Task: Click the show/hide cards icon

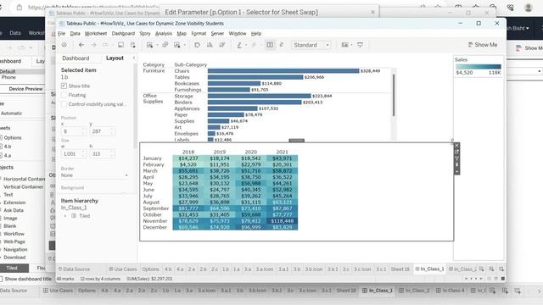Action: pyautogui.click(x=345, y=45)
